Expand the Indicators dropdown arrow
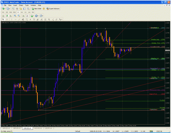 coord(33,16)
